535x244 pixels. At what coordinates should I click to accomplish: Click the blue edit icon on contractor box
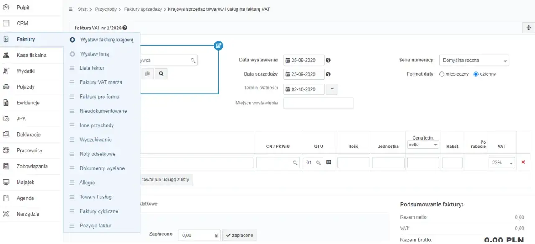(x=218, y=46)
